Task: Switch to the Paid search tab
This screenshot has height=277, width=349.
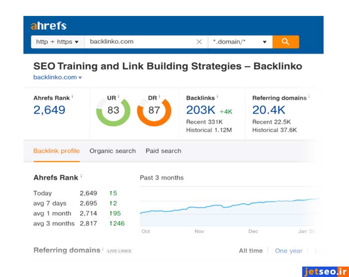Action: tap(163, 151)
